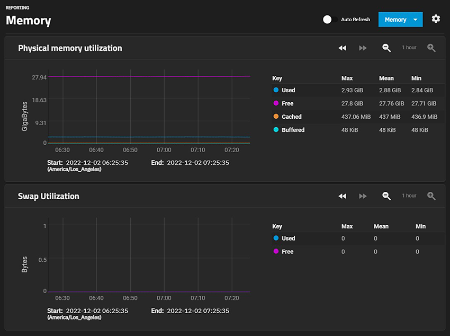Step back in Swap Utilization chart

click(x=342, y=196)
